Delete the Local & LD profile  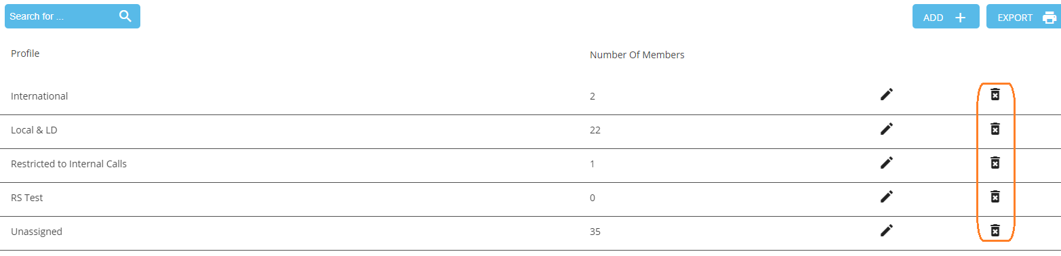point(995,128)
